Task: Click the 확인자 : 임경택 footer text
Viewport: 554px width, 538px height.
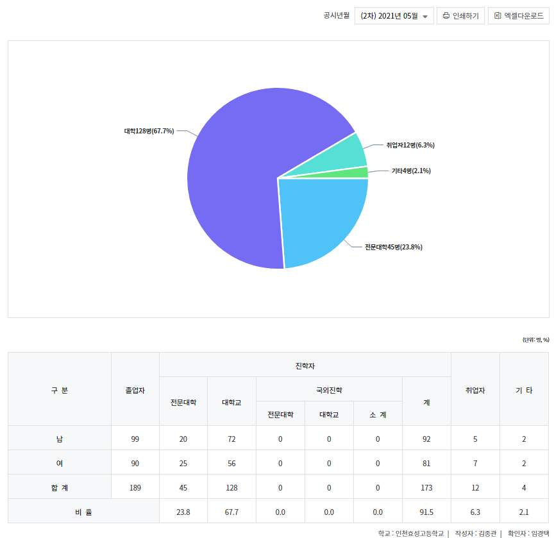Action: (528, 533)
